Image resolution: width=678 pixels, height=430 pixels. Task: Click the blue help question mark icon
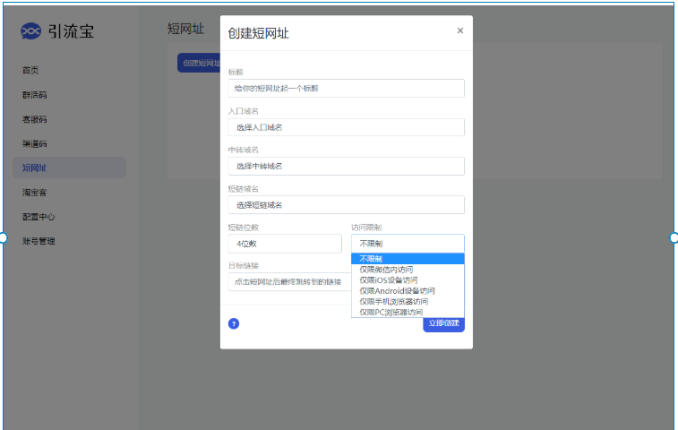point(234,323)
